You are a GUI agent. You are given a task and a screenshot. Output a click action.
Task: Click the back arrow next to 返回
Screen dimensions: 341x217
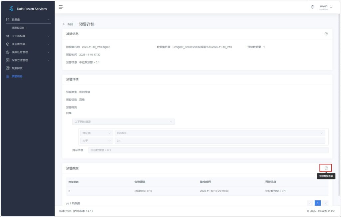(64, 24)
